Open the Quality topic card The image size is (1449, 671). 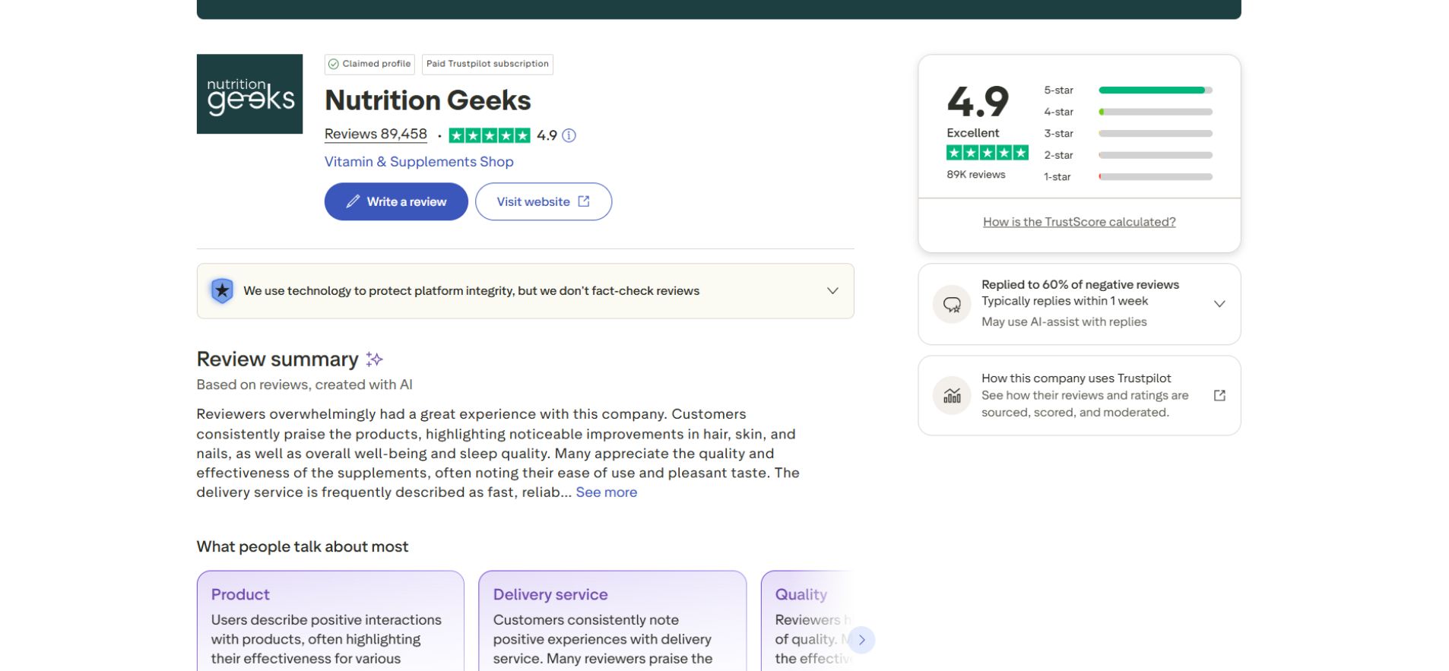807,621
